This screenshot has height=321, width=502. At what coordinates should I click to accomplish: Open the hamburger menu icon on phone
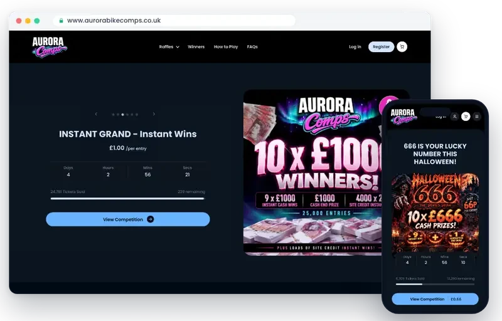tap(477, 117)
